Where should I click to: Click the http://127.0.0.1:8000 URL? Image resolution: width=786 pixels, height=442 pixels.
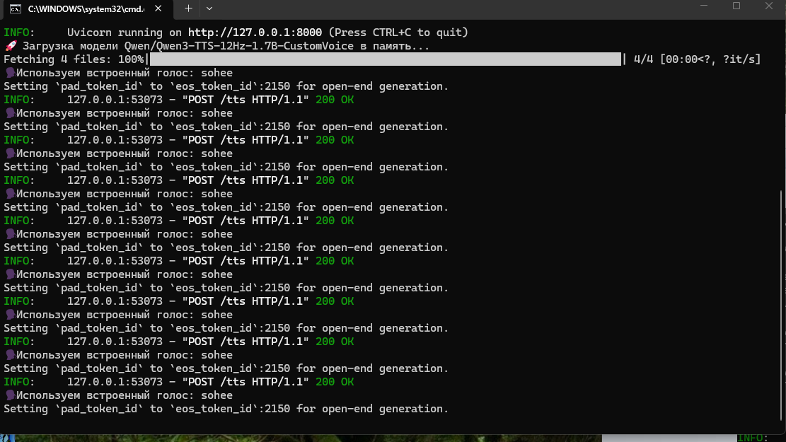255,33
